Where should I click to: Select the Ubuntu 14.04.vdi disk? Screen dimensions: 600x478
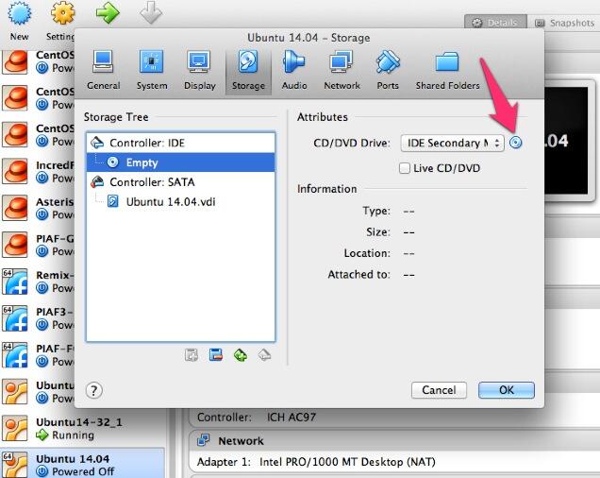pyautogui.click(x=180, y=201)
